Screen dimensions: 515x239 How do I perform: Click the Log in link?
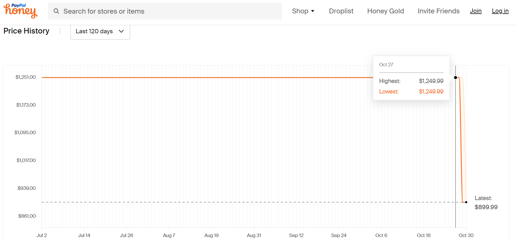pos(500,11)
